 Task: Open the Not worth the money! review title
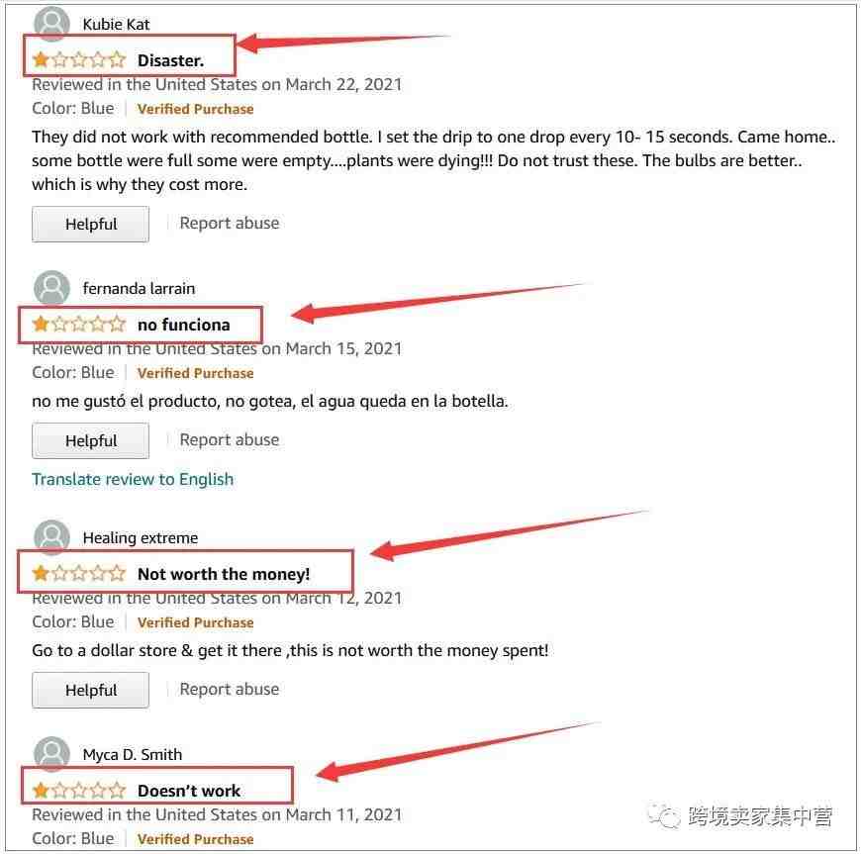click(224, 574)
